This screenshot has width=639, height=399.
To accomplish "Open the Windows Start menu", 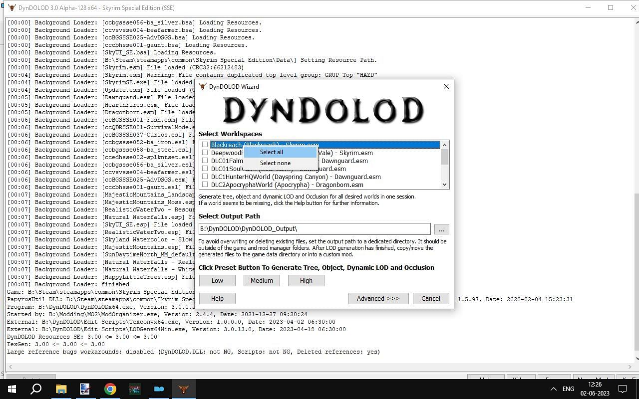I will point(12,389).
